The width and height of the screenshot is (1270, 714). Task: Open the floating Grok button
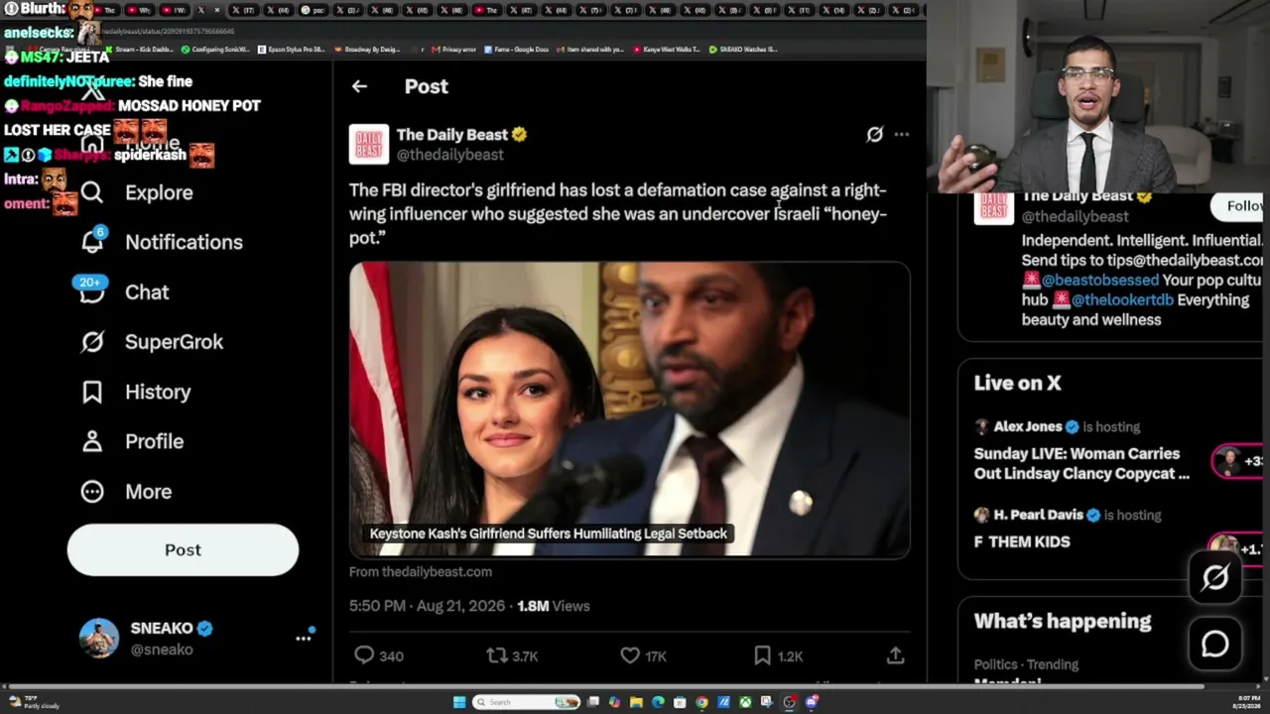[x=1215, y=578]
